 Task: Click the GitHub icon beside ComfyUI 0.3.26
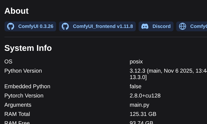coord(11,26)
